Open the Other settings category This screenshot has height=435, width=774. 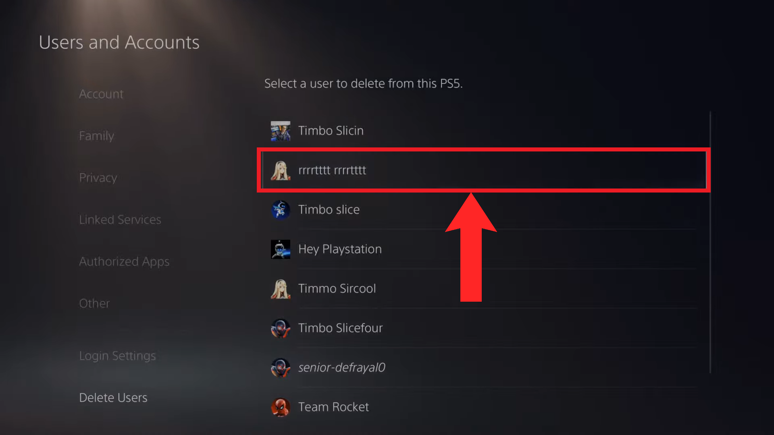pos(94,303)
